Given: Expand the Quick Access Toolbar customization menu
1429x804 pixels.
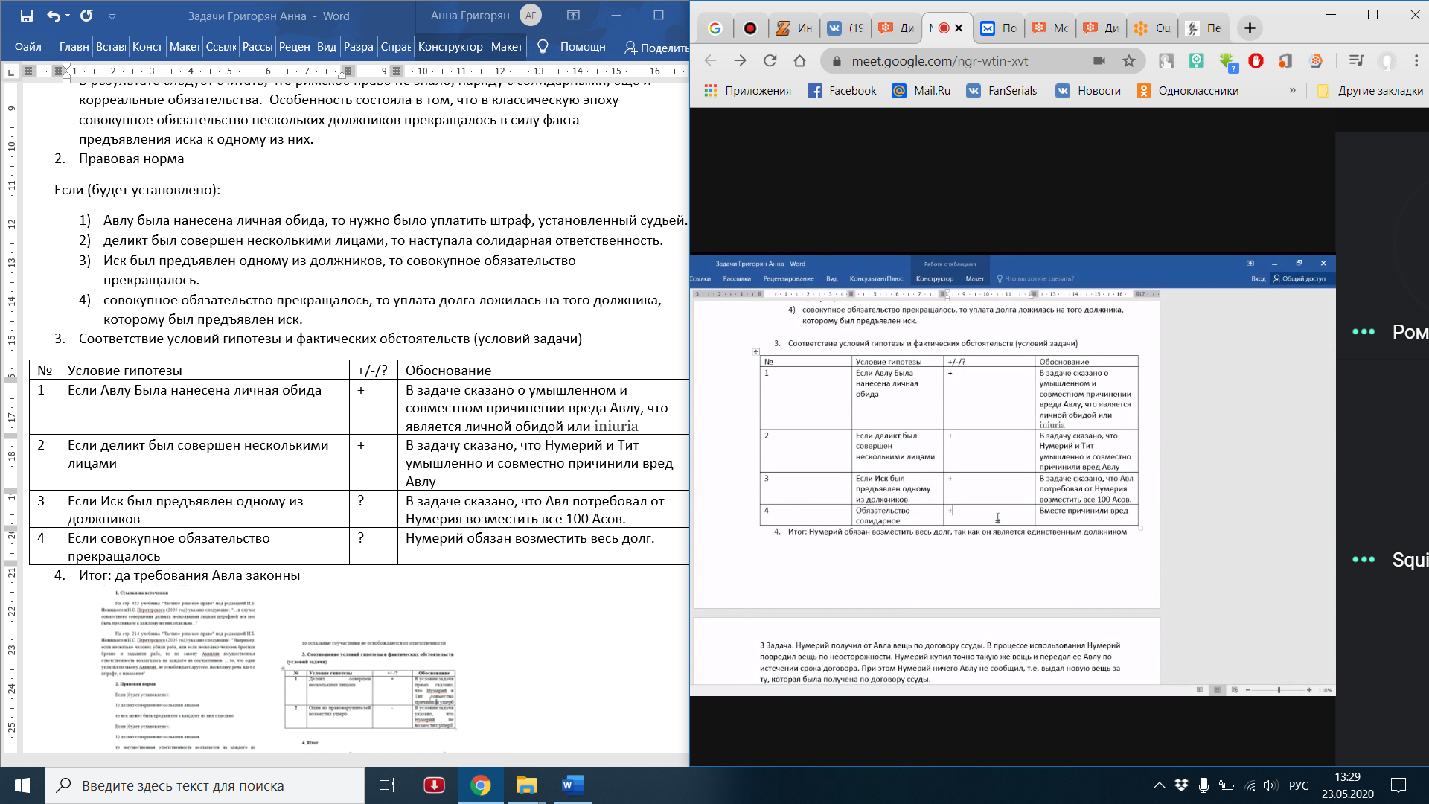Looking at the screenshot, I should coord(112,16).
